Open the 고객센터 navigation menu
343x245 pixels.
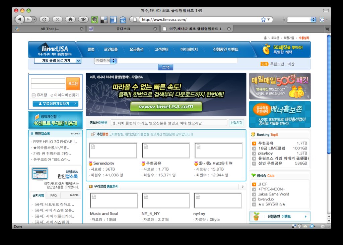pos(161,50)
